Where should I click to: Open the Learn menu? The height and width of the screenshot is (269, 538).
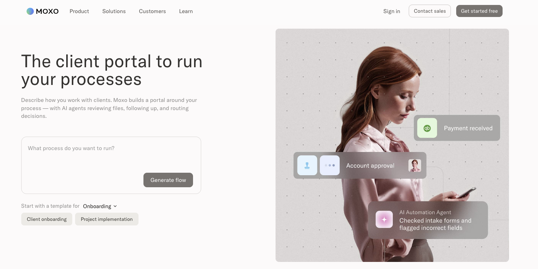point(186,11)
